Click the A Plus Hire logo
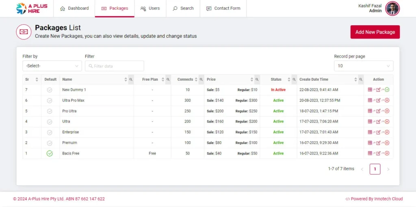 tap(32, 9)
